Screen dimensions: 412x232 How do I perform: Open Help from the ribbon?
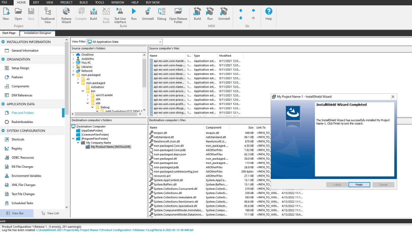(269, 14)
